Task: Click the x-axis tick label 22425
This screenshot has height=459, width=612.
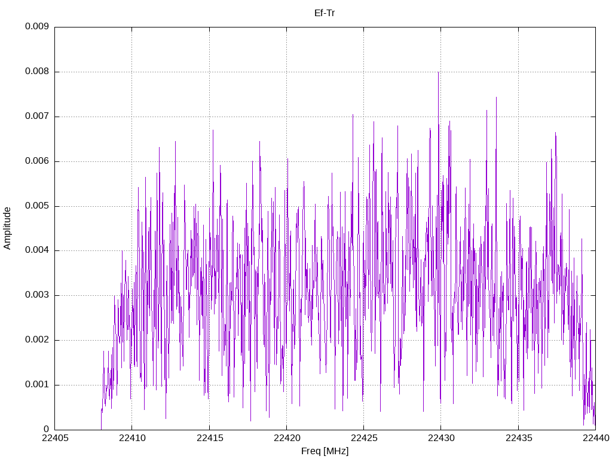Action: point(364,438)
